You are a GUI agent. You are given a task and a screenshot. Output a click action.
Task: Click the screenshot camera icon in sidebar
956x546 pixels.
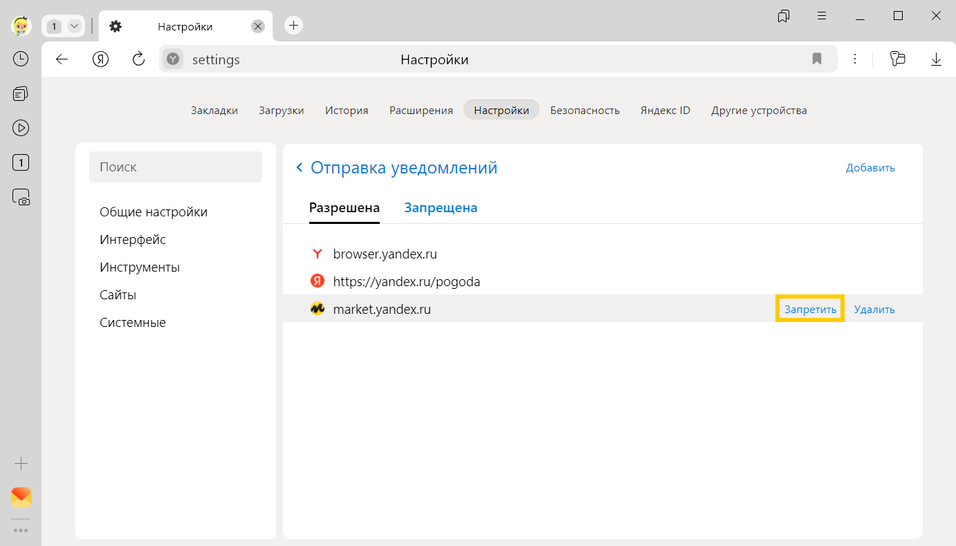click(x=21, y=198)
